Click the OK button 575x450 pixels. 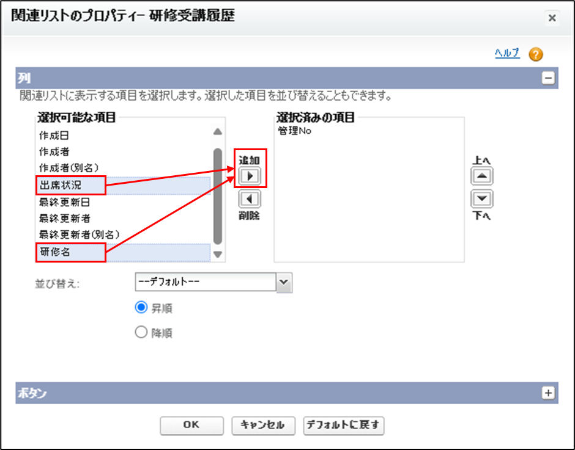[x=191, y=426]
